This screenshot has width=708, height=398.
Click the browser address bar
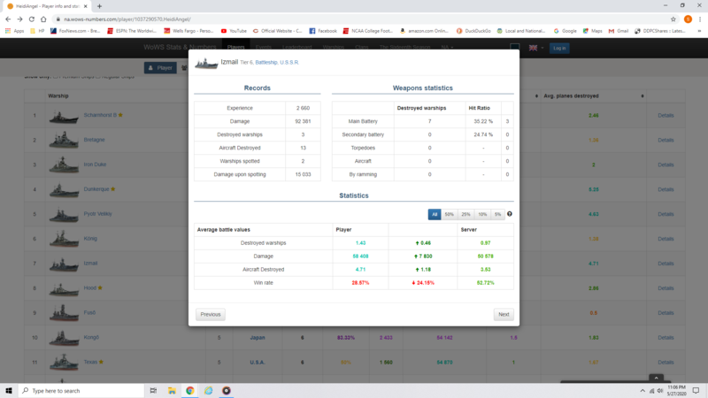pyautogui.click(x=361, y=19)
